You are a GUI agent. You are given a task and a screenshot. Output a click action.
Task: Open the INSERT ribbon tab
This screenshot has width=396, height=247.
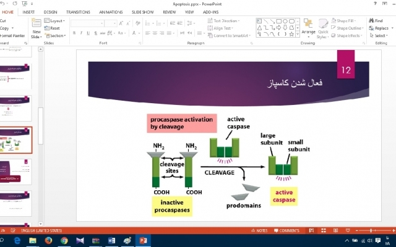(28, 12)
